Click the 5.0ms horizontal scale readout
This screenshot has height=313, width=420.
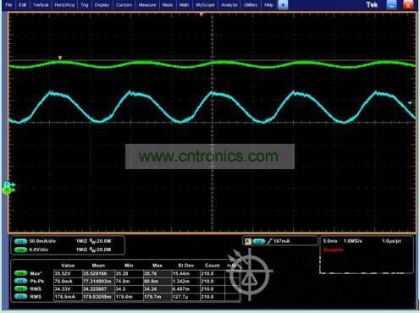click(330, 241)
